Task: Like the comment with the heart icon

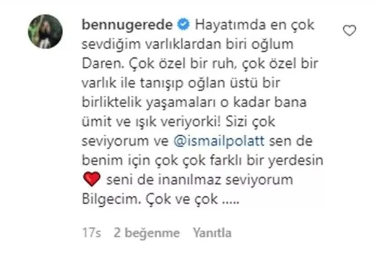Action: click(x=349, y=31)
